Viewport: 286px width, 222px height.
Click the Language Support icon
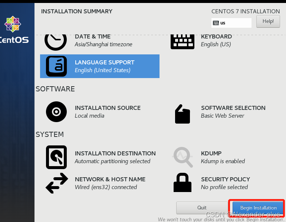(x=56, y=66)
